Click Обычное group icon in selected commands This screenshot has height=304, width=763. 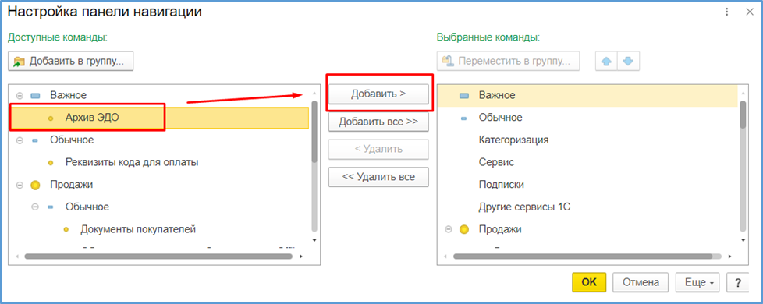point(463,118)
